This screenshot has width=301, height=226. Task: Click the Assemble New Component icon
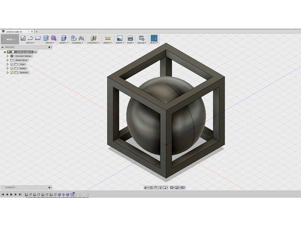click(74, 38)
